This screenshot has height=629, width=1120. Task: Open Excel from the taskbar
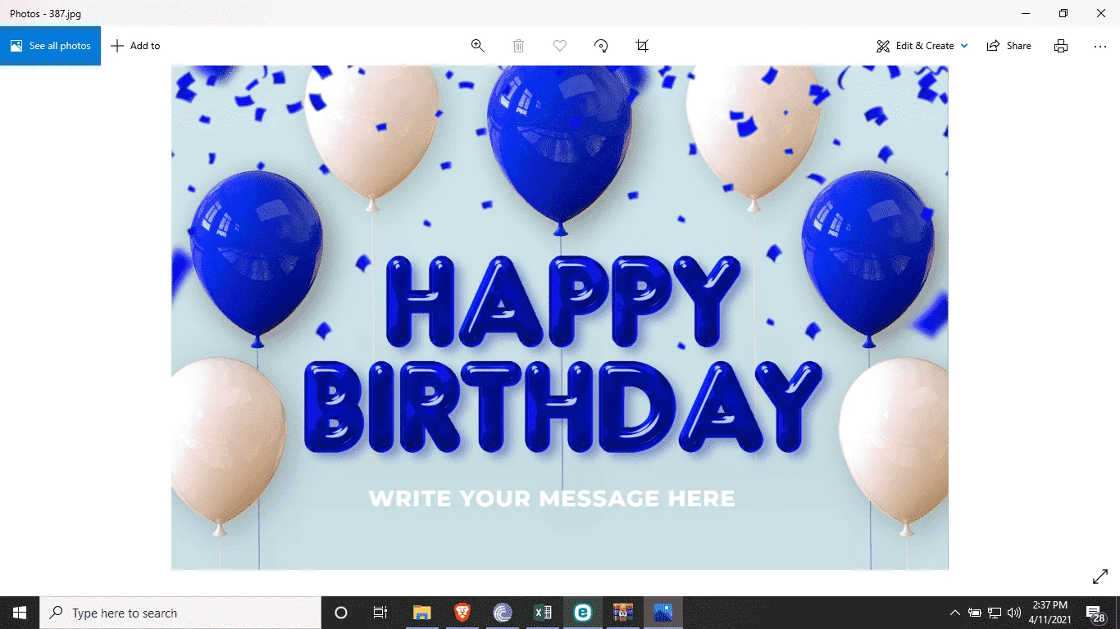(x=543, y=613)
